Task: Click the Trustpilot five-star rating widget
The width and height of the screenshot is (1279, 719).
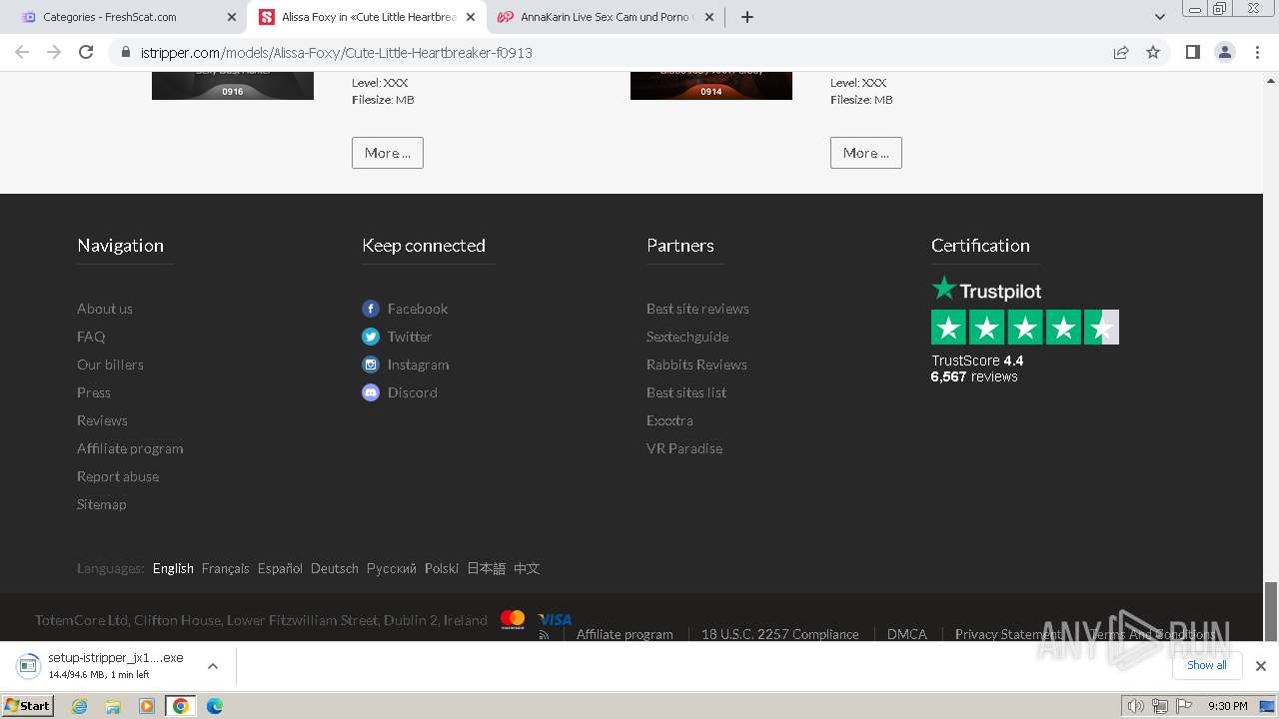Action: [x=1025, y=328]
